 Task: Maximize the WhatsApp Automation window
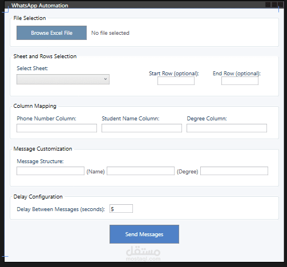pyautogui.click(x=274, y=5)
